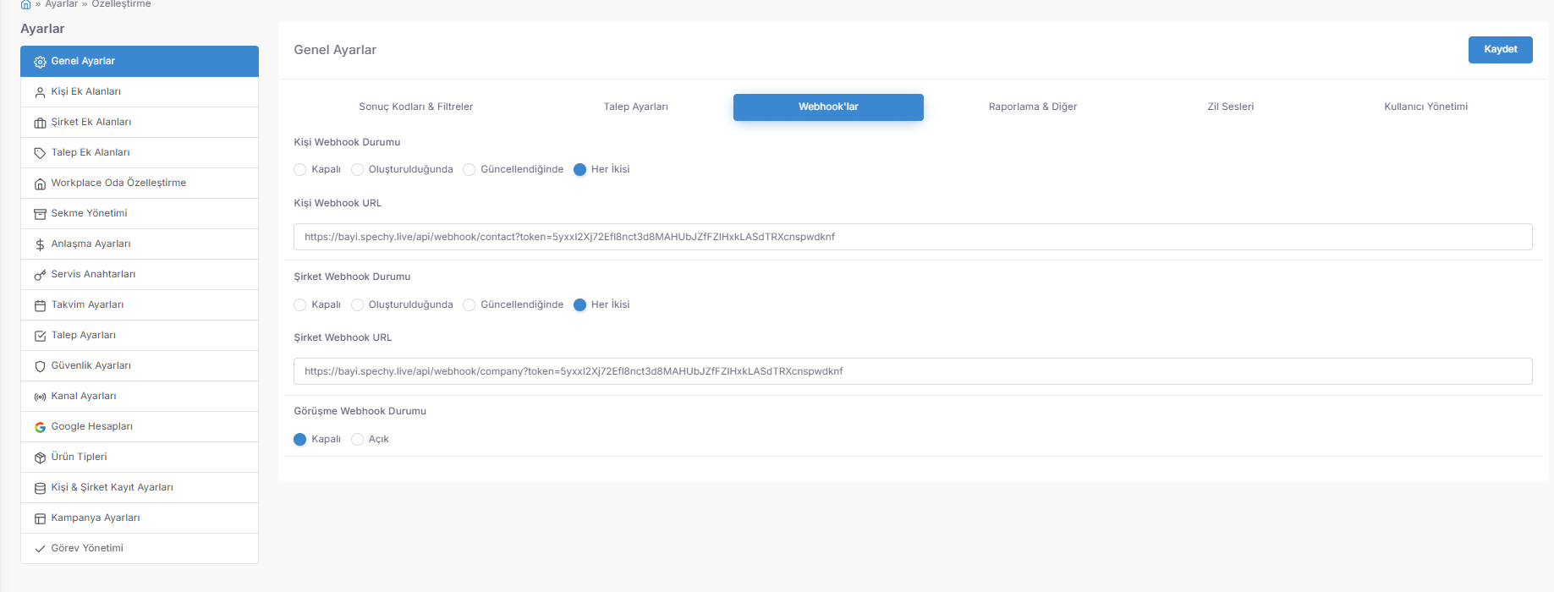Screen dimensions: 1554x592
Task: Open Sekme Yönetimi from the sidebar
Action: pyautogui.click(x=140, y=213)
